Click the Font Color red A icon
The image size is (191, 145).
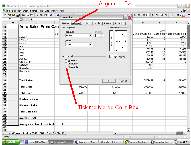pos(184,15)
